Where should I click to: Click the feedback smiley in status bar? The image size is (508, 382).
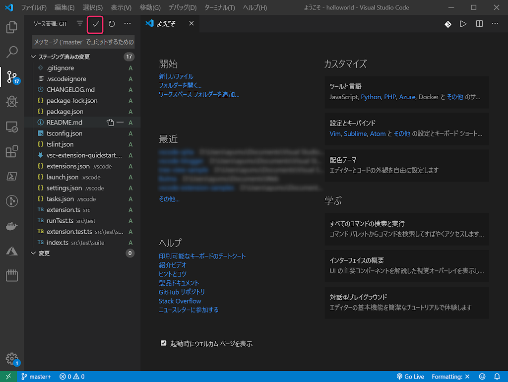(x=482, y=377)
